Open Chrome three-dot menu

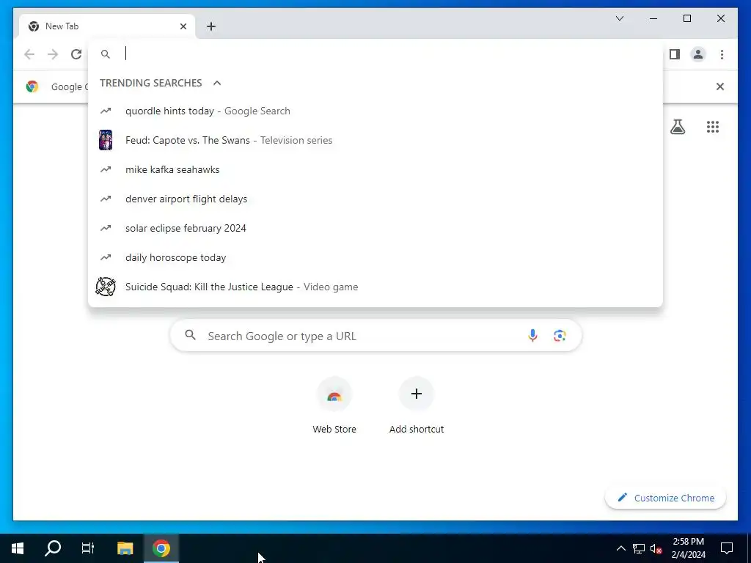coord(722,54)
